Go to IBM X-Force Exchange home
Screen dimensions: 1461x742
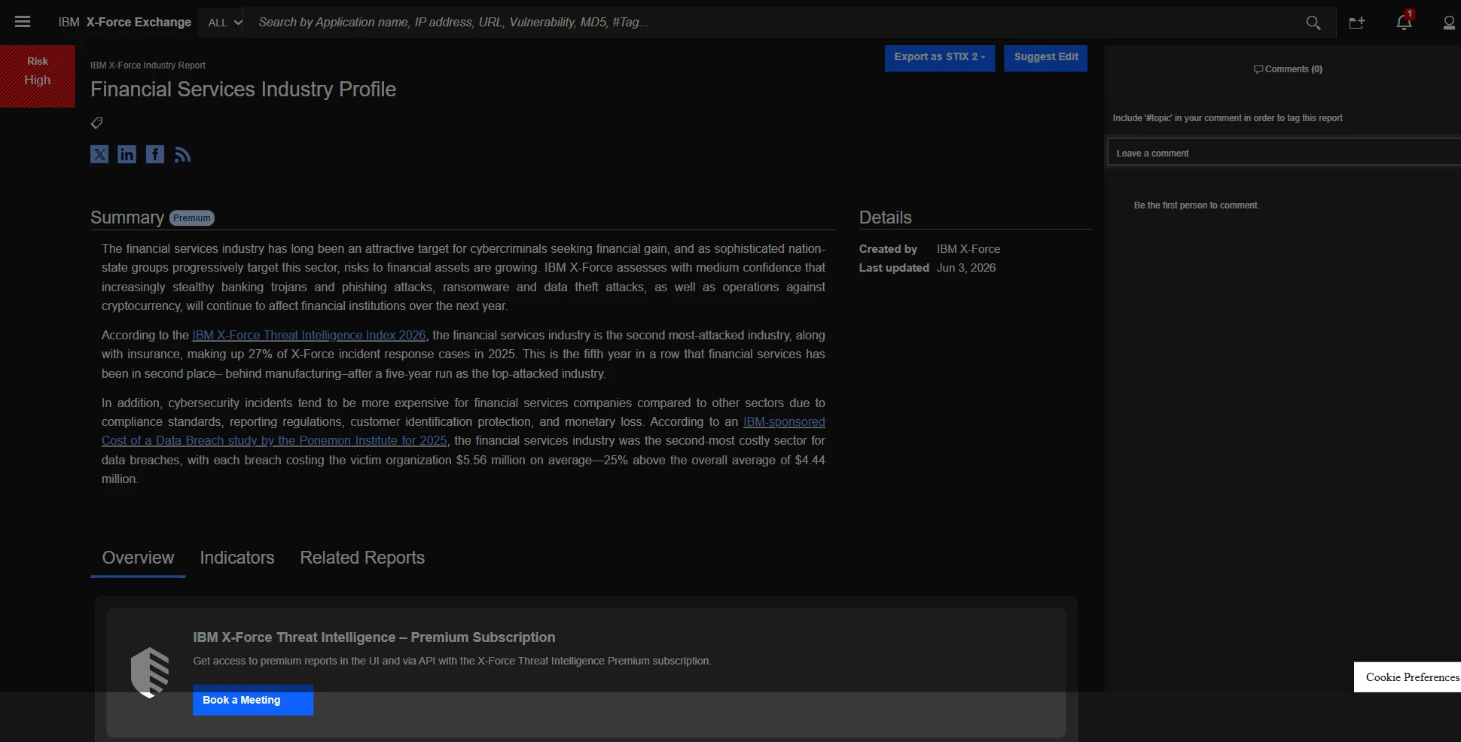click(x=125, y=23)
